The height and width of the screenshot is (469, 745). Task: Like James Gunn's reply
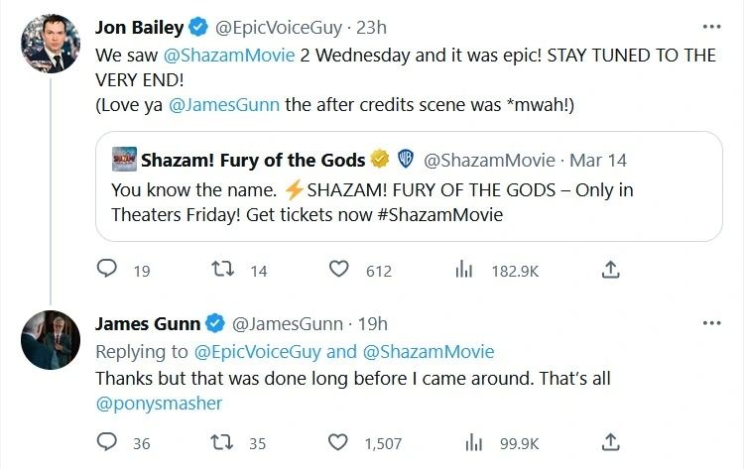tap(339, 442)
